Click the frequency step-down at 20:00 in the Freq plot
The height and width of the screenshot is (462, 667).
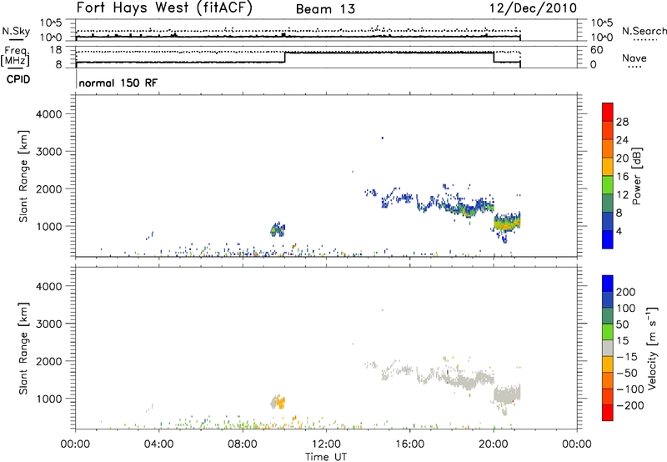[x=494, y=58]
